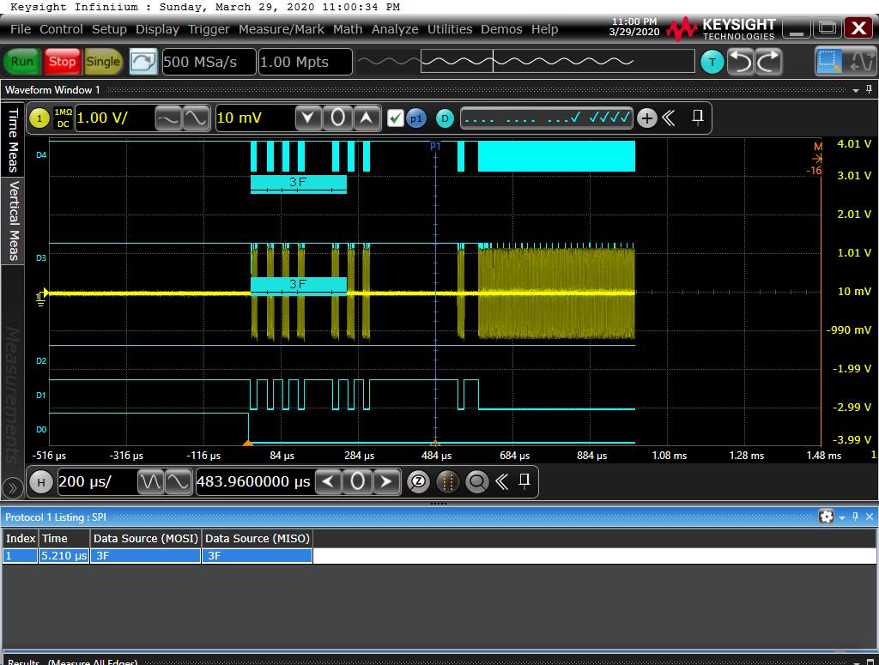Add a channel with the plus icon
The height and width of the screenshot is (665, 879).
647,118
